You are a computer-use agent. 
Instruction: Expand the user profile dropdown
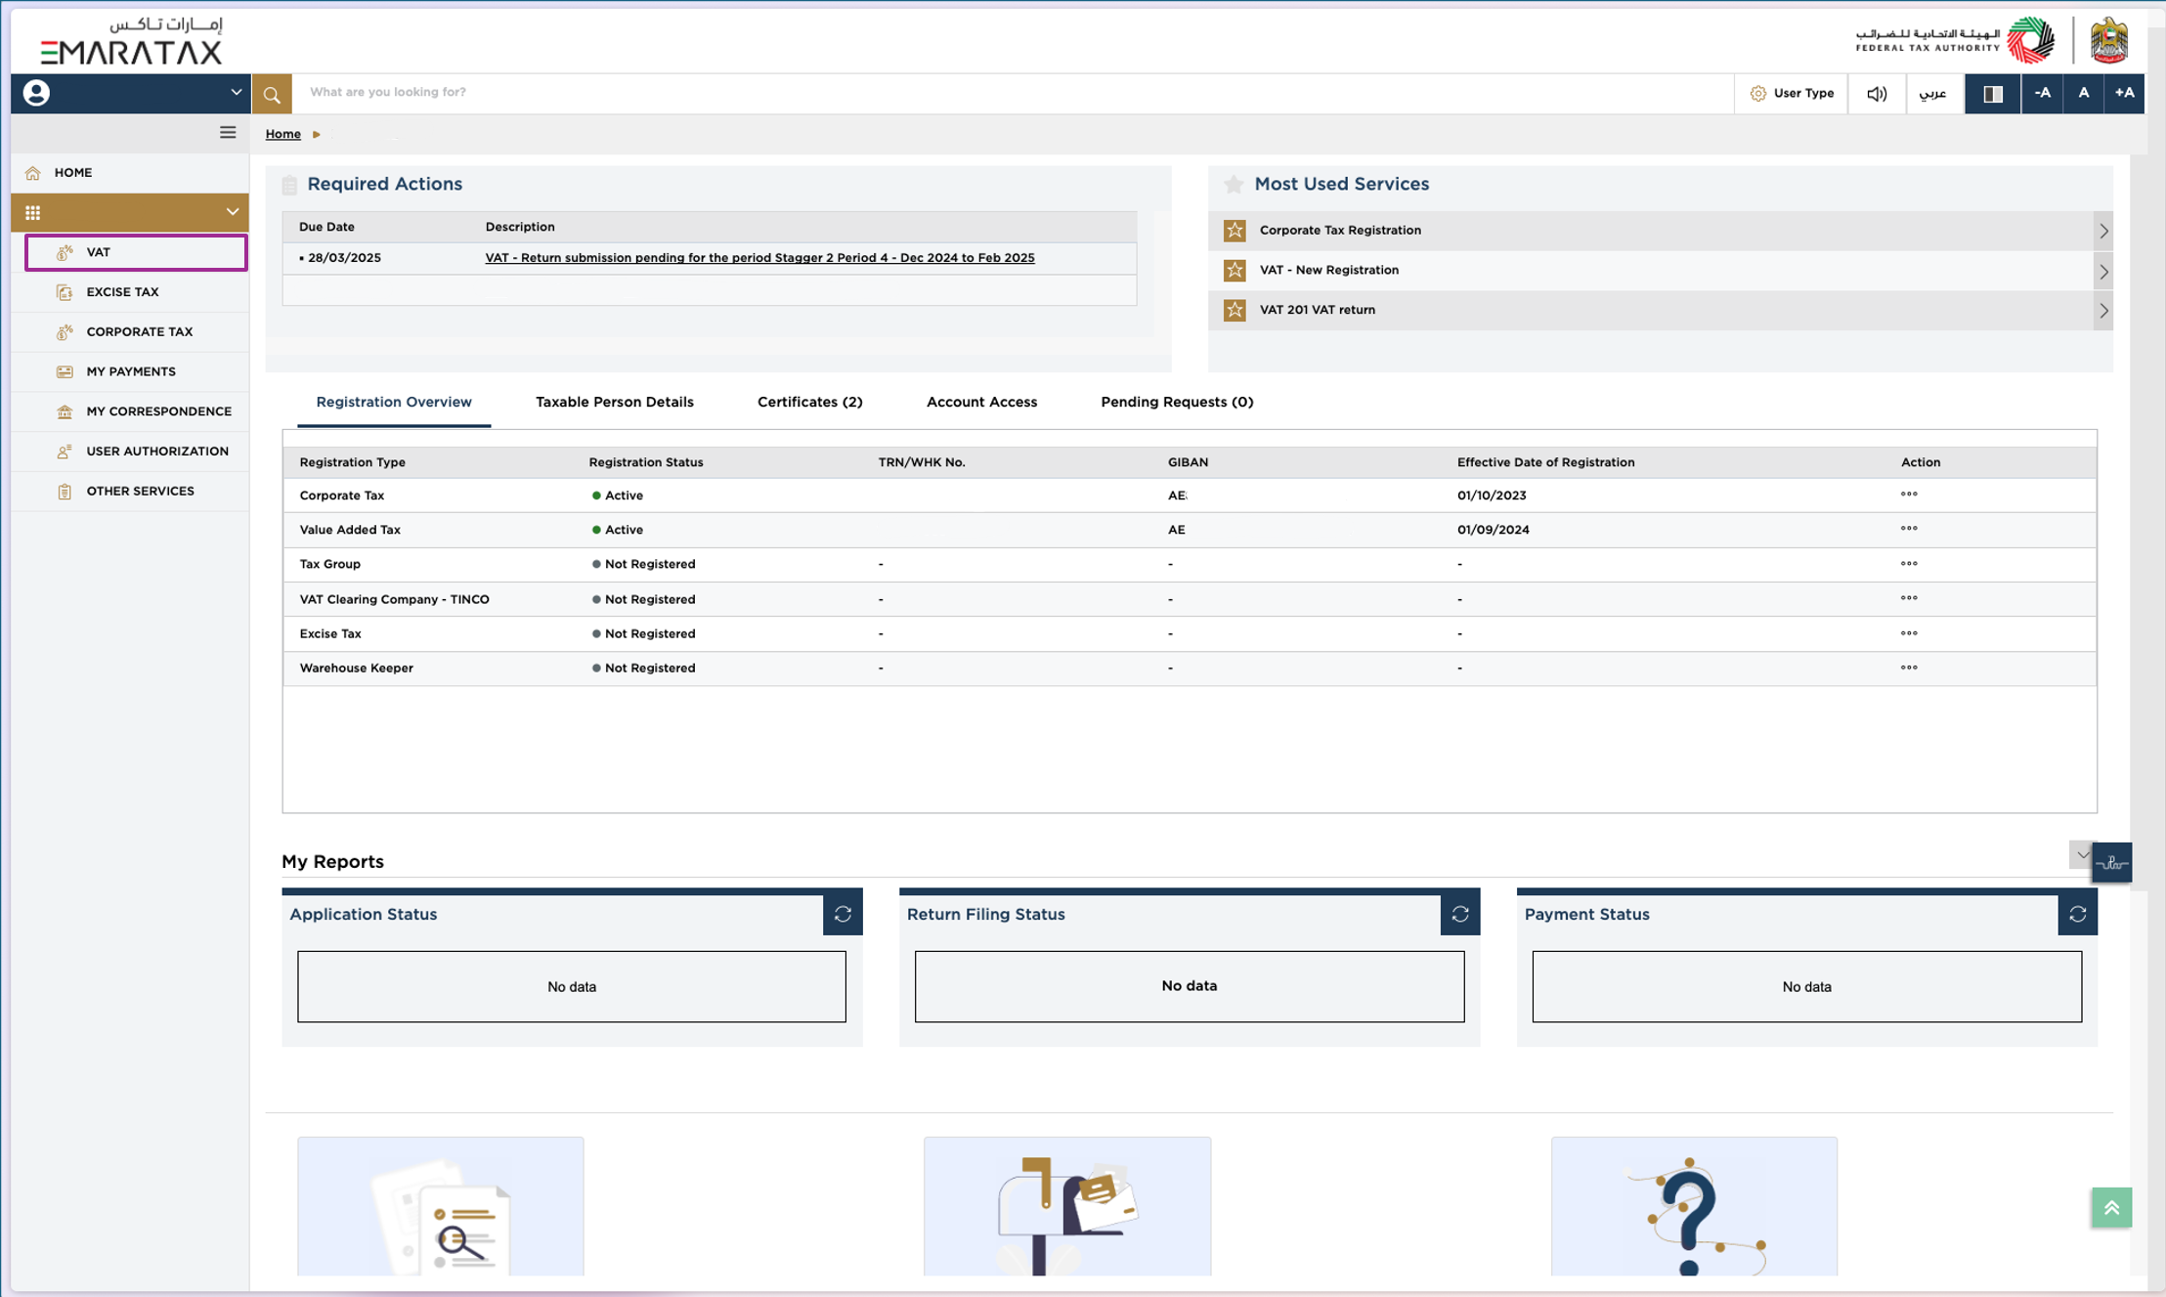(235, 93)
